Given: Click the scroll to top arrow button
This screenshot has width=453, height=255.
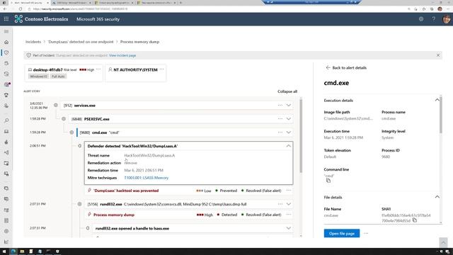Looking at the screenshot, I should coord(443,242).
